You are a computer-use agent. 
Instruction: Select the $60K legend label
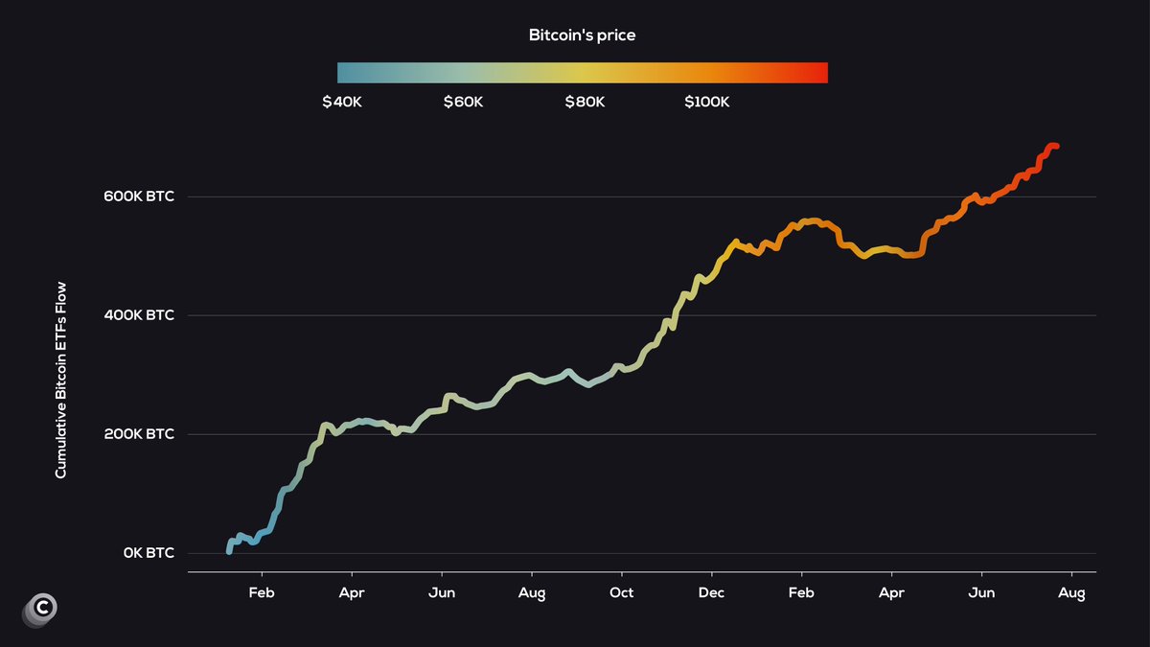(464, 102)
